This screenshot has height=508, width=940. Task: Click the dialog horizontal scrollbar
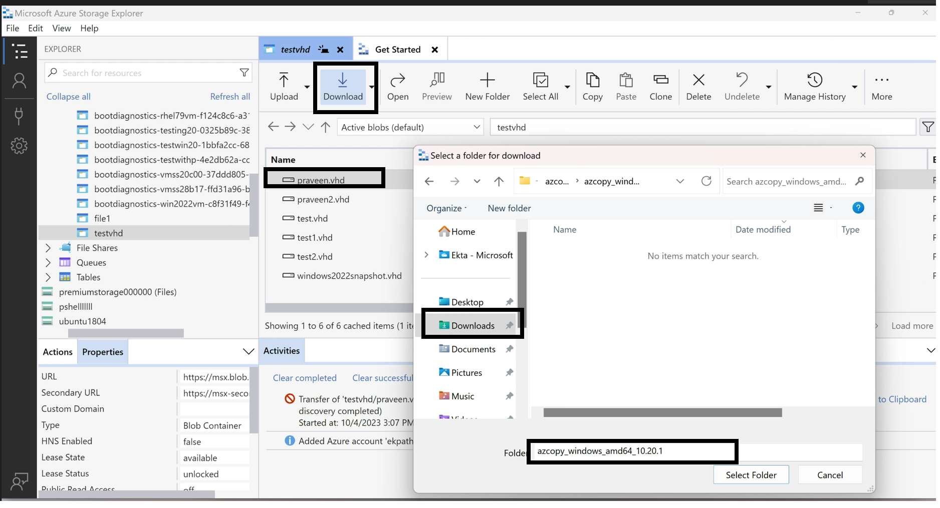[x=662, y=412]
